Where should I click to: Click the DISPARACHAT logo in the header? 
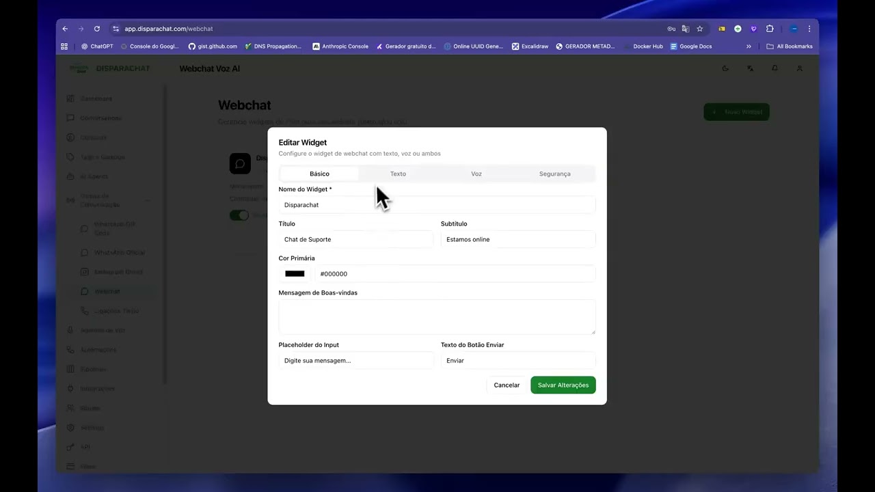pos(109,68)
